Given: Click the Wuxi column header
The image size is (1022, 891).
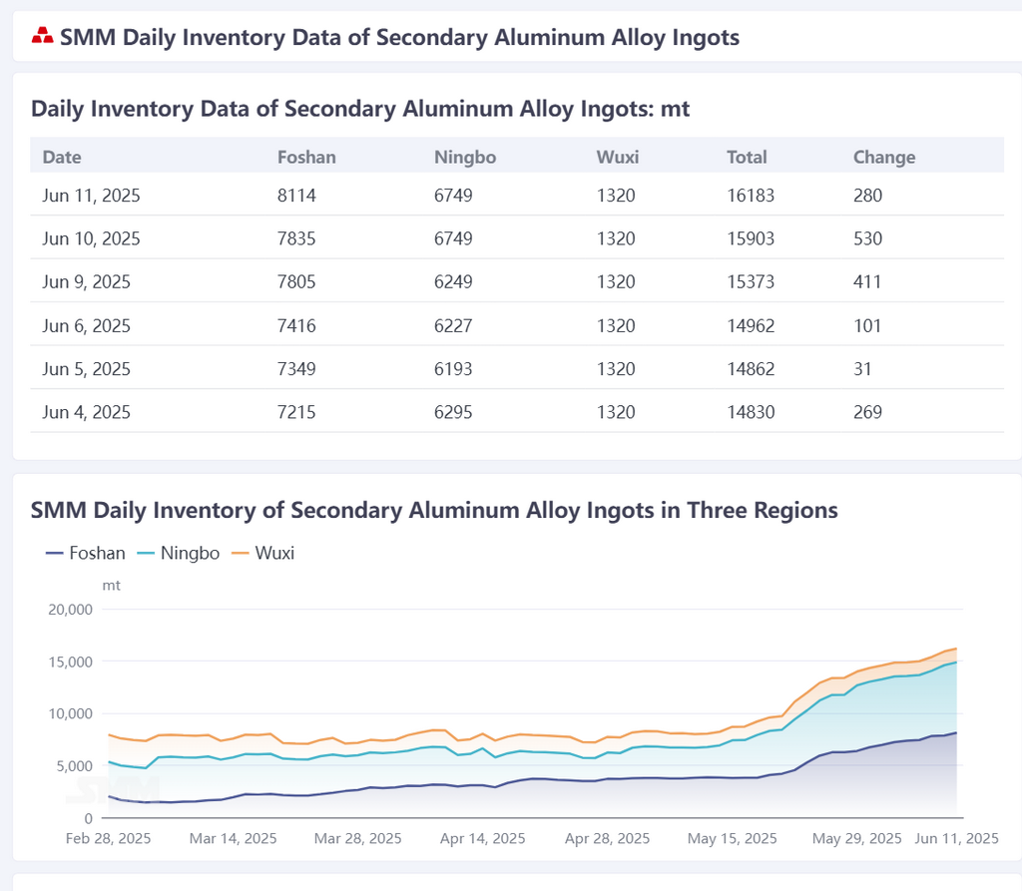Looking at the screenshot, I should click(617, 157).
